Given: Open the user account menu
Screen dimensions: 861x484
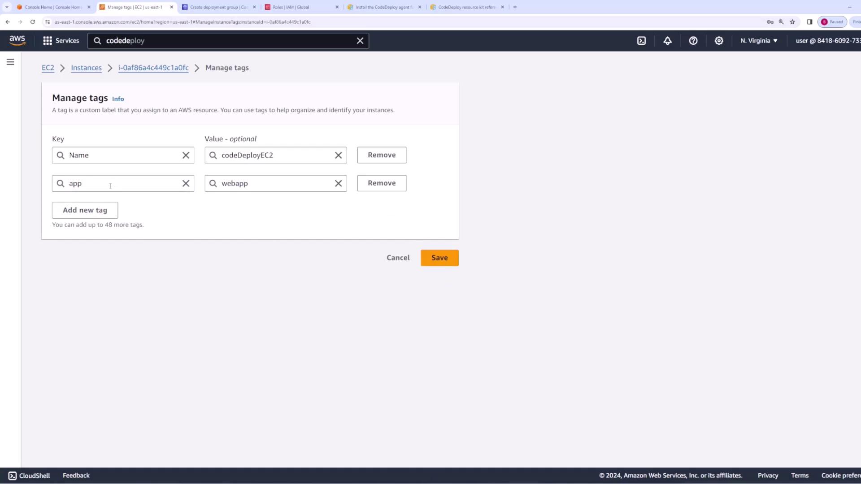Looking at the screenshot, I should click(x=828, y=41).
